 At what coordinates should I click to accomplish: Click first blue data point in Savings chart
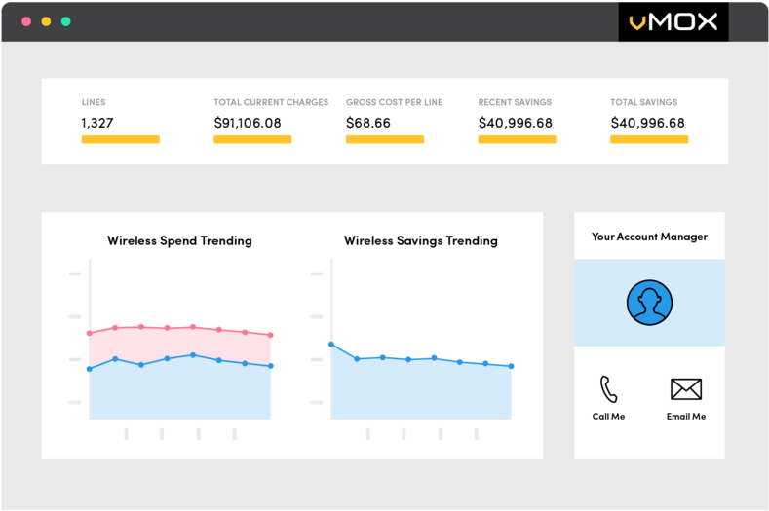click(x=331, y=345)
